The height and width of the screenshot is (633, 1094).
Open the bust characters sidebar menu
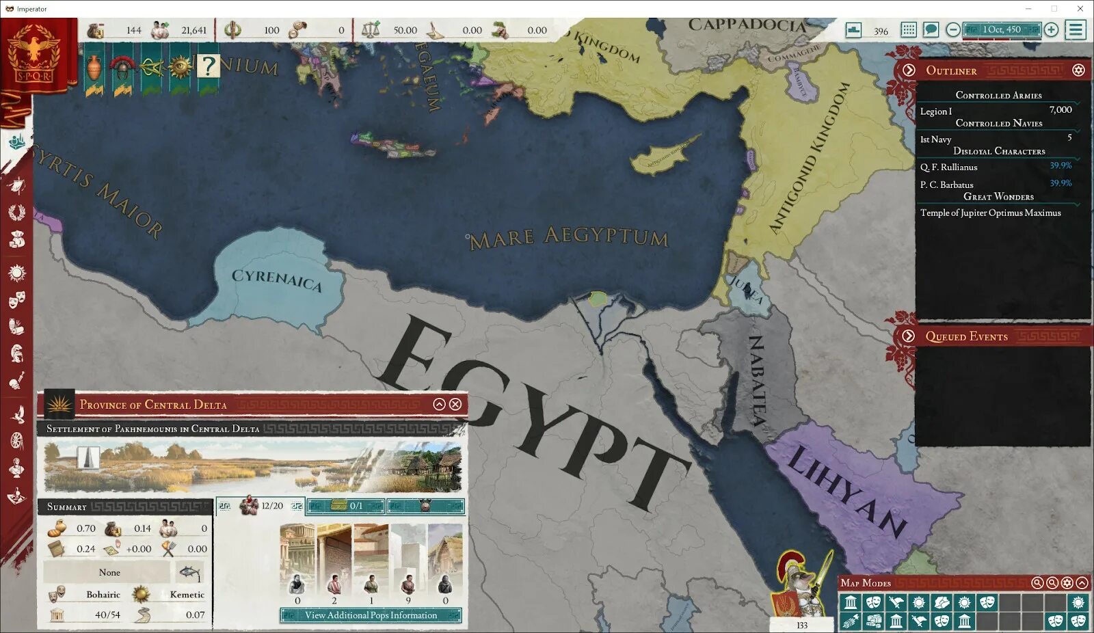pos(16,469)
